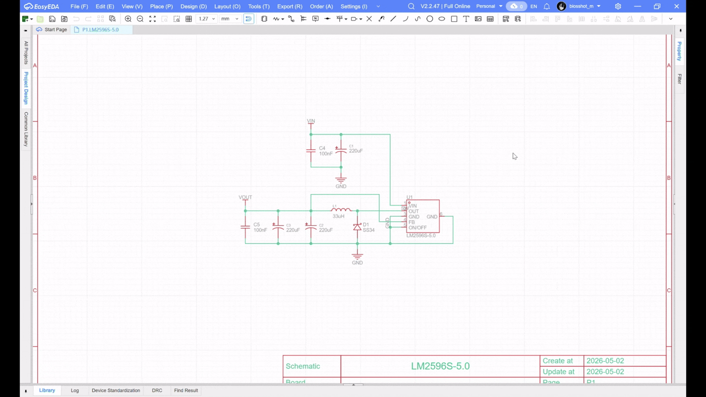
Task: Open the notifications bell
Action: [x=547, y=7]
